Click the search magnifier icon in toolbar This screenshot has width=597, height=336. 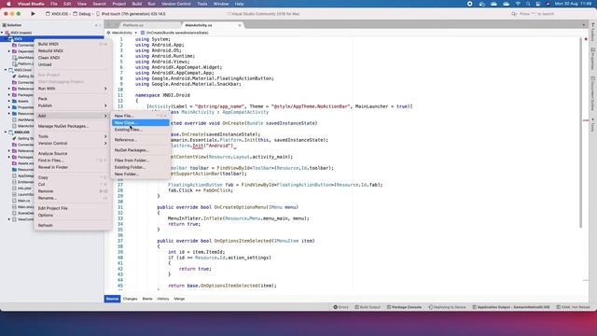click(x=514, y=14)
